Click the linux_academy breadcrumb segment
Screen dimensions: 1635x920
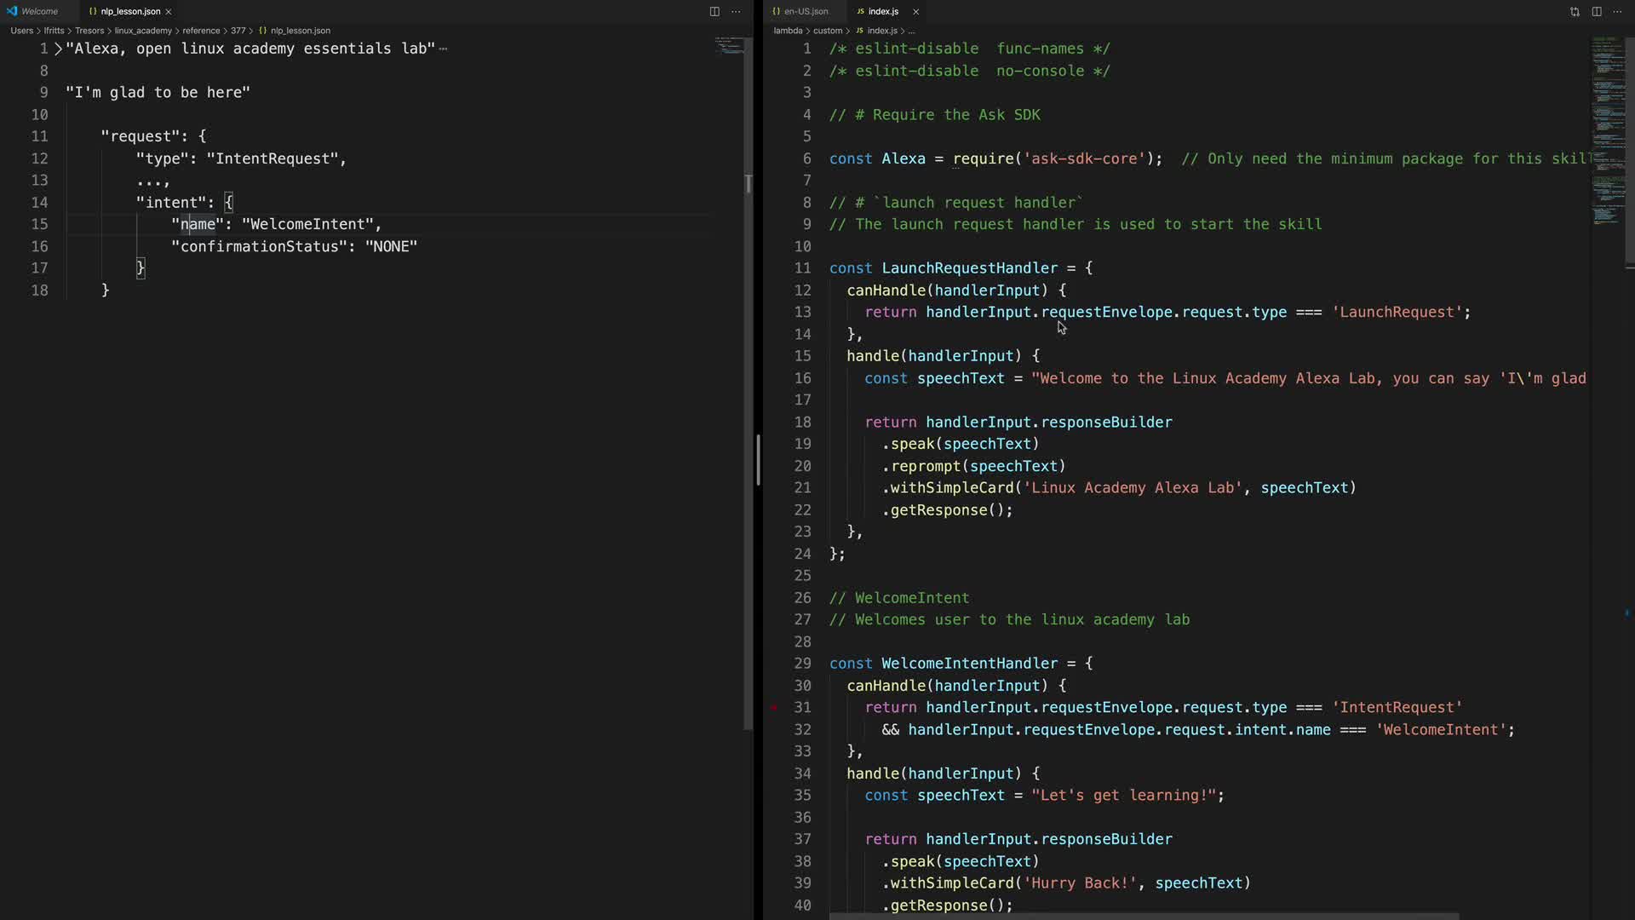(x=143, y=31)
